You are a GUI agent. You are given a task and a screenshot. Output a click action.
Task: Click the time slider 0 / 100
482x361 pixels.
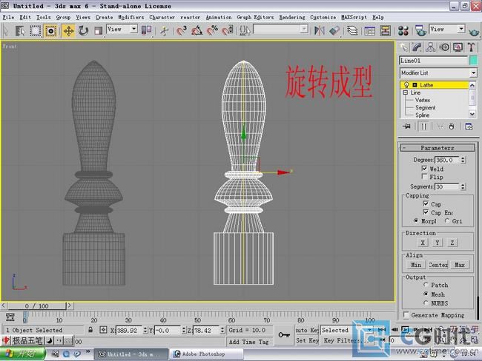coord(37,306)
